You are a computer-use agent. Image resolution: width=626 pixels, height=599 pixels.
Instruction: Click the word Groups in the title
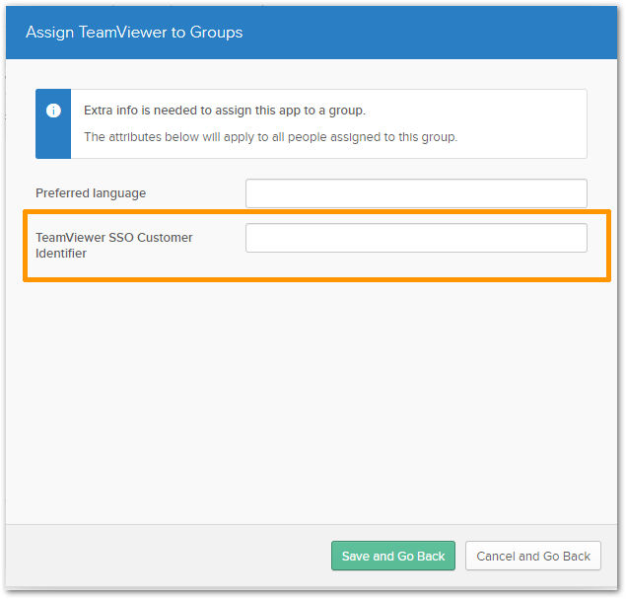point(216,33)
